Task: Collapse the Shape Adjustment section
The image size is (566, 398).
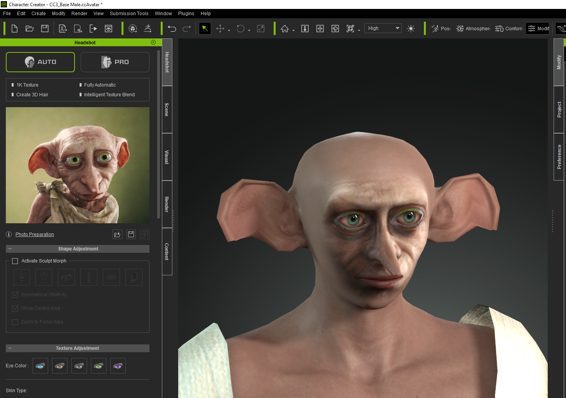Action: pos(10,249)
